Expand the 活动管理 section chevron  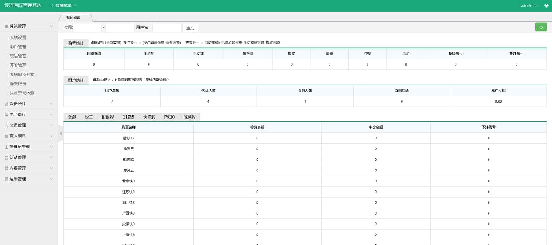tap(52, 157)
